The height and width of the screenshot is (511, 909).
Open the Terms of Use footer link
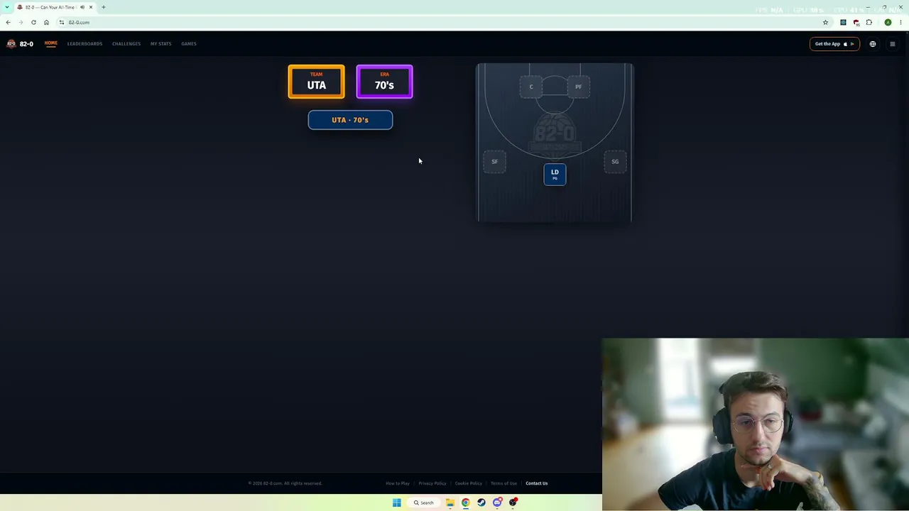[504, 483]
